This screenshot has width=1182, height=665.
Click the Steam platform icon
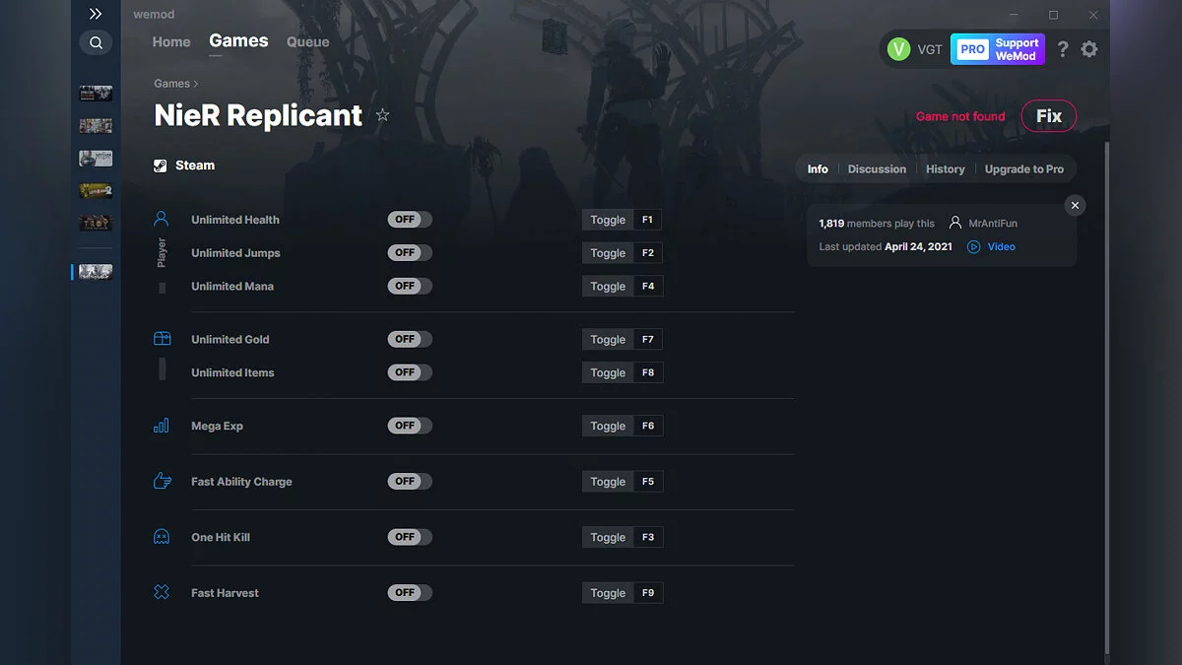point(161,166)
